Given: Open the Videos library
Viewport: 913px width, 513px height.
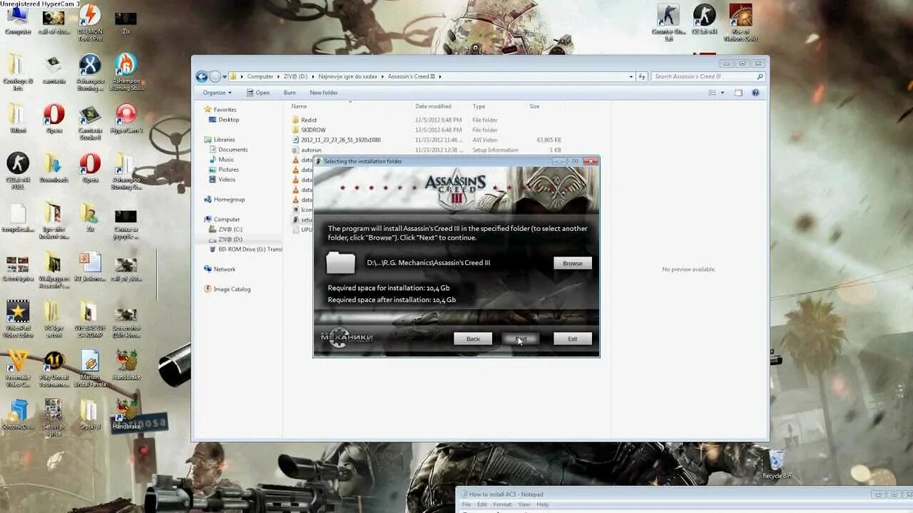Looking at the screenshot, I should (227, 180).
